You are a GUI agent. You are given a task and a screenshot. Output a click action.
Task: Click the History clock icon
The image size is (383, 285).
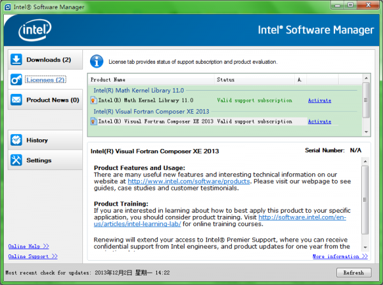[16, 140]
